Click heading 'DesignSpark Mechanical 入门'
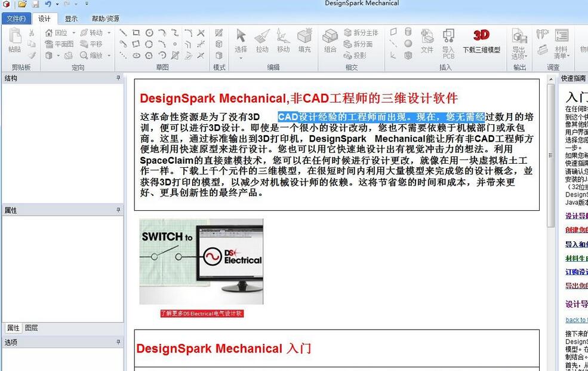 click(x=223, y=348)
